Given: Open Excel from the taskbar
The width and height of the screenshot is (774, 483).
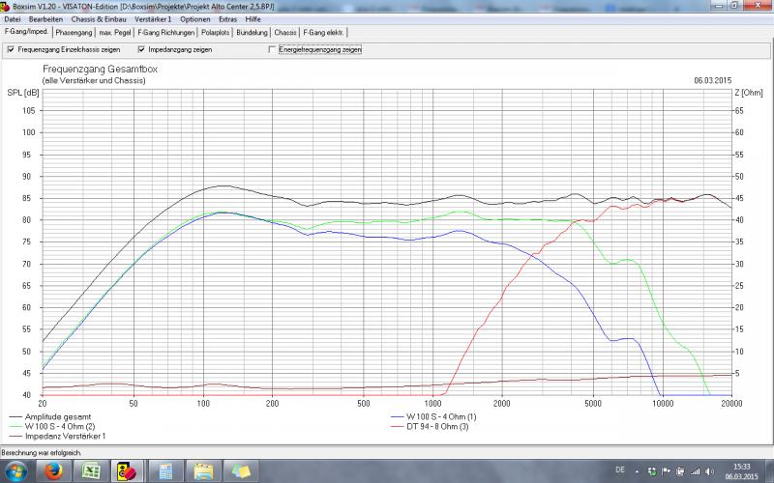Looking at the screenshot, I should [88, 470].
